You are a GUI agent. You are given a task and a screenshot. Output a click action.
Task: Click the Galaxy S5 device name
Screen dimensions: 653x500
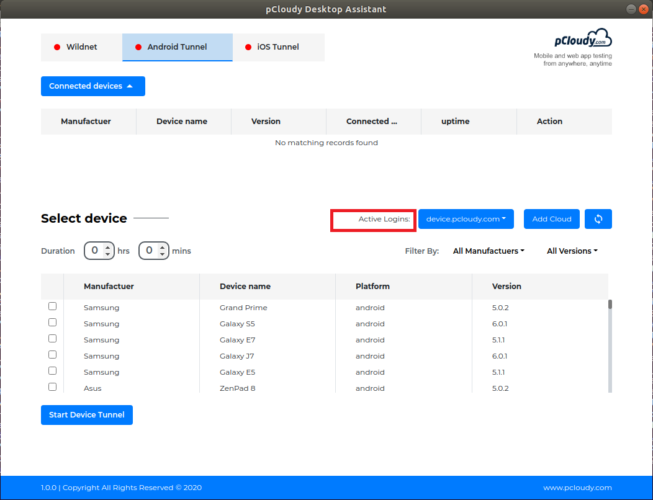237,324
